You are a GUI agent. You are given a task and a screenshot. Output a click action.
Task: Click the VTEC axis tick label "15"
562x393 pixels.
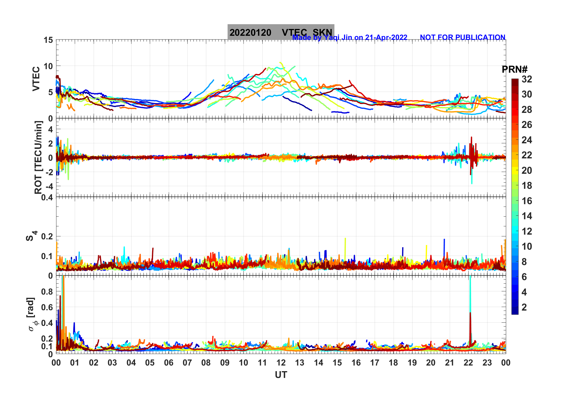coord(48,40)
